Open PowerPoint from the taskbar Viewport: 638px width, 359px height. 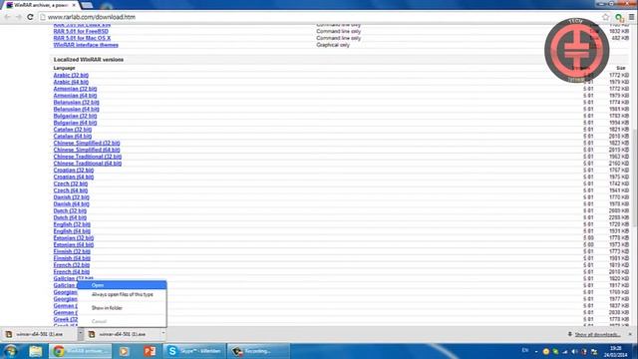click(x=150, y=351)
